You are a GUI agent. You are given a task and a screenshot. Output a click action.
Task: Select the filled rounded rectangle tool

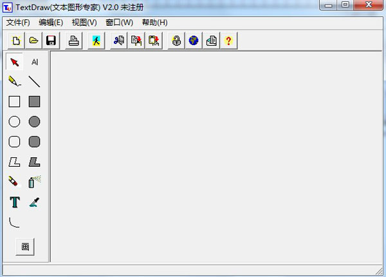pos(35,142)
